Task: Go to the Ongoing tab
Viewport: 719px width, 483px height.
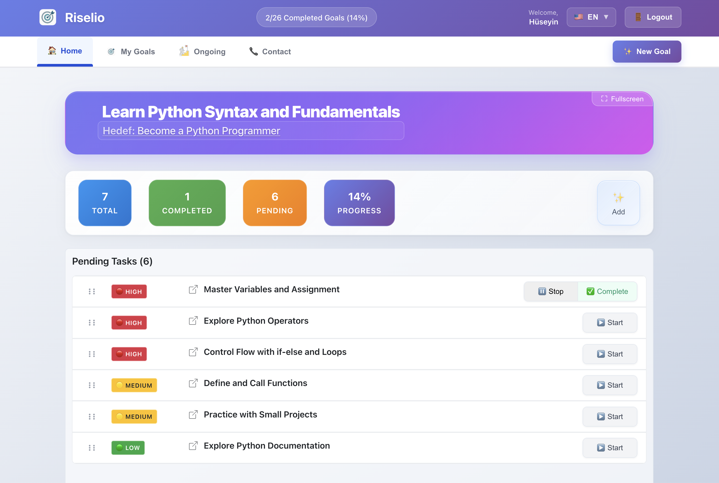Action: click(x=202, y=51)
